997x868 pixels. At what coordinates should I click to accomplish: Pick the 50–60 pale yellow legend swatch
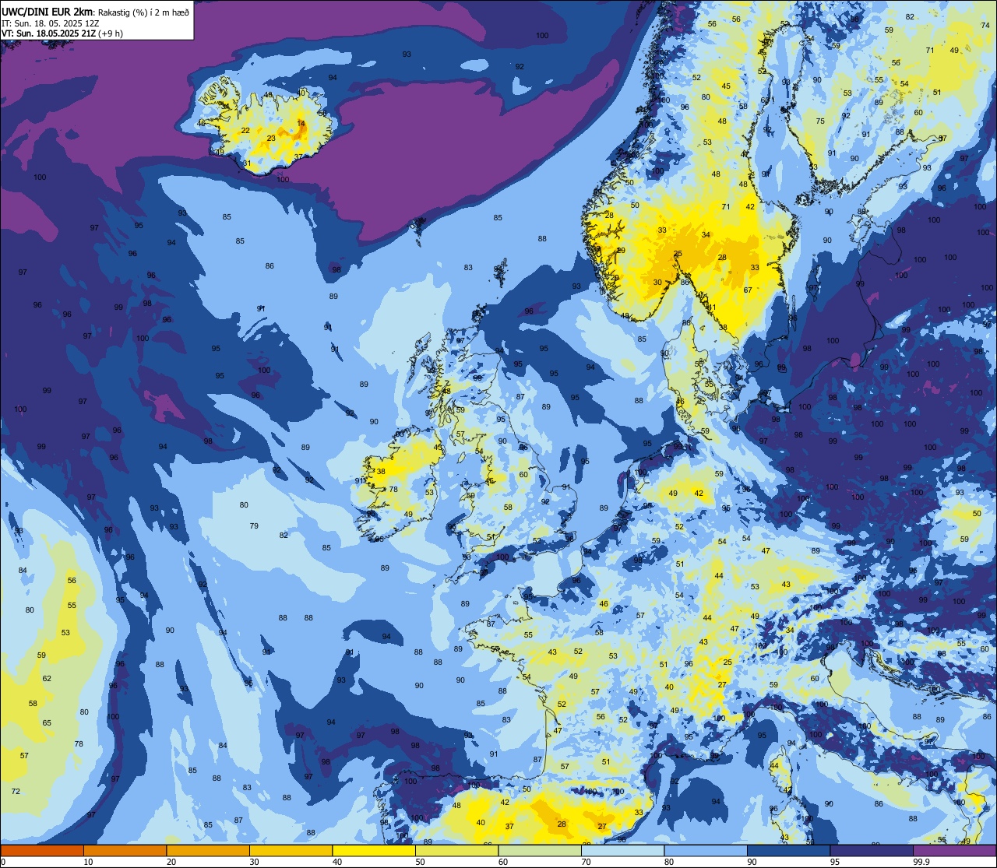[x=456, y=851]
